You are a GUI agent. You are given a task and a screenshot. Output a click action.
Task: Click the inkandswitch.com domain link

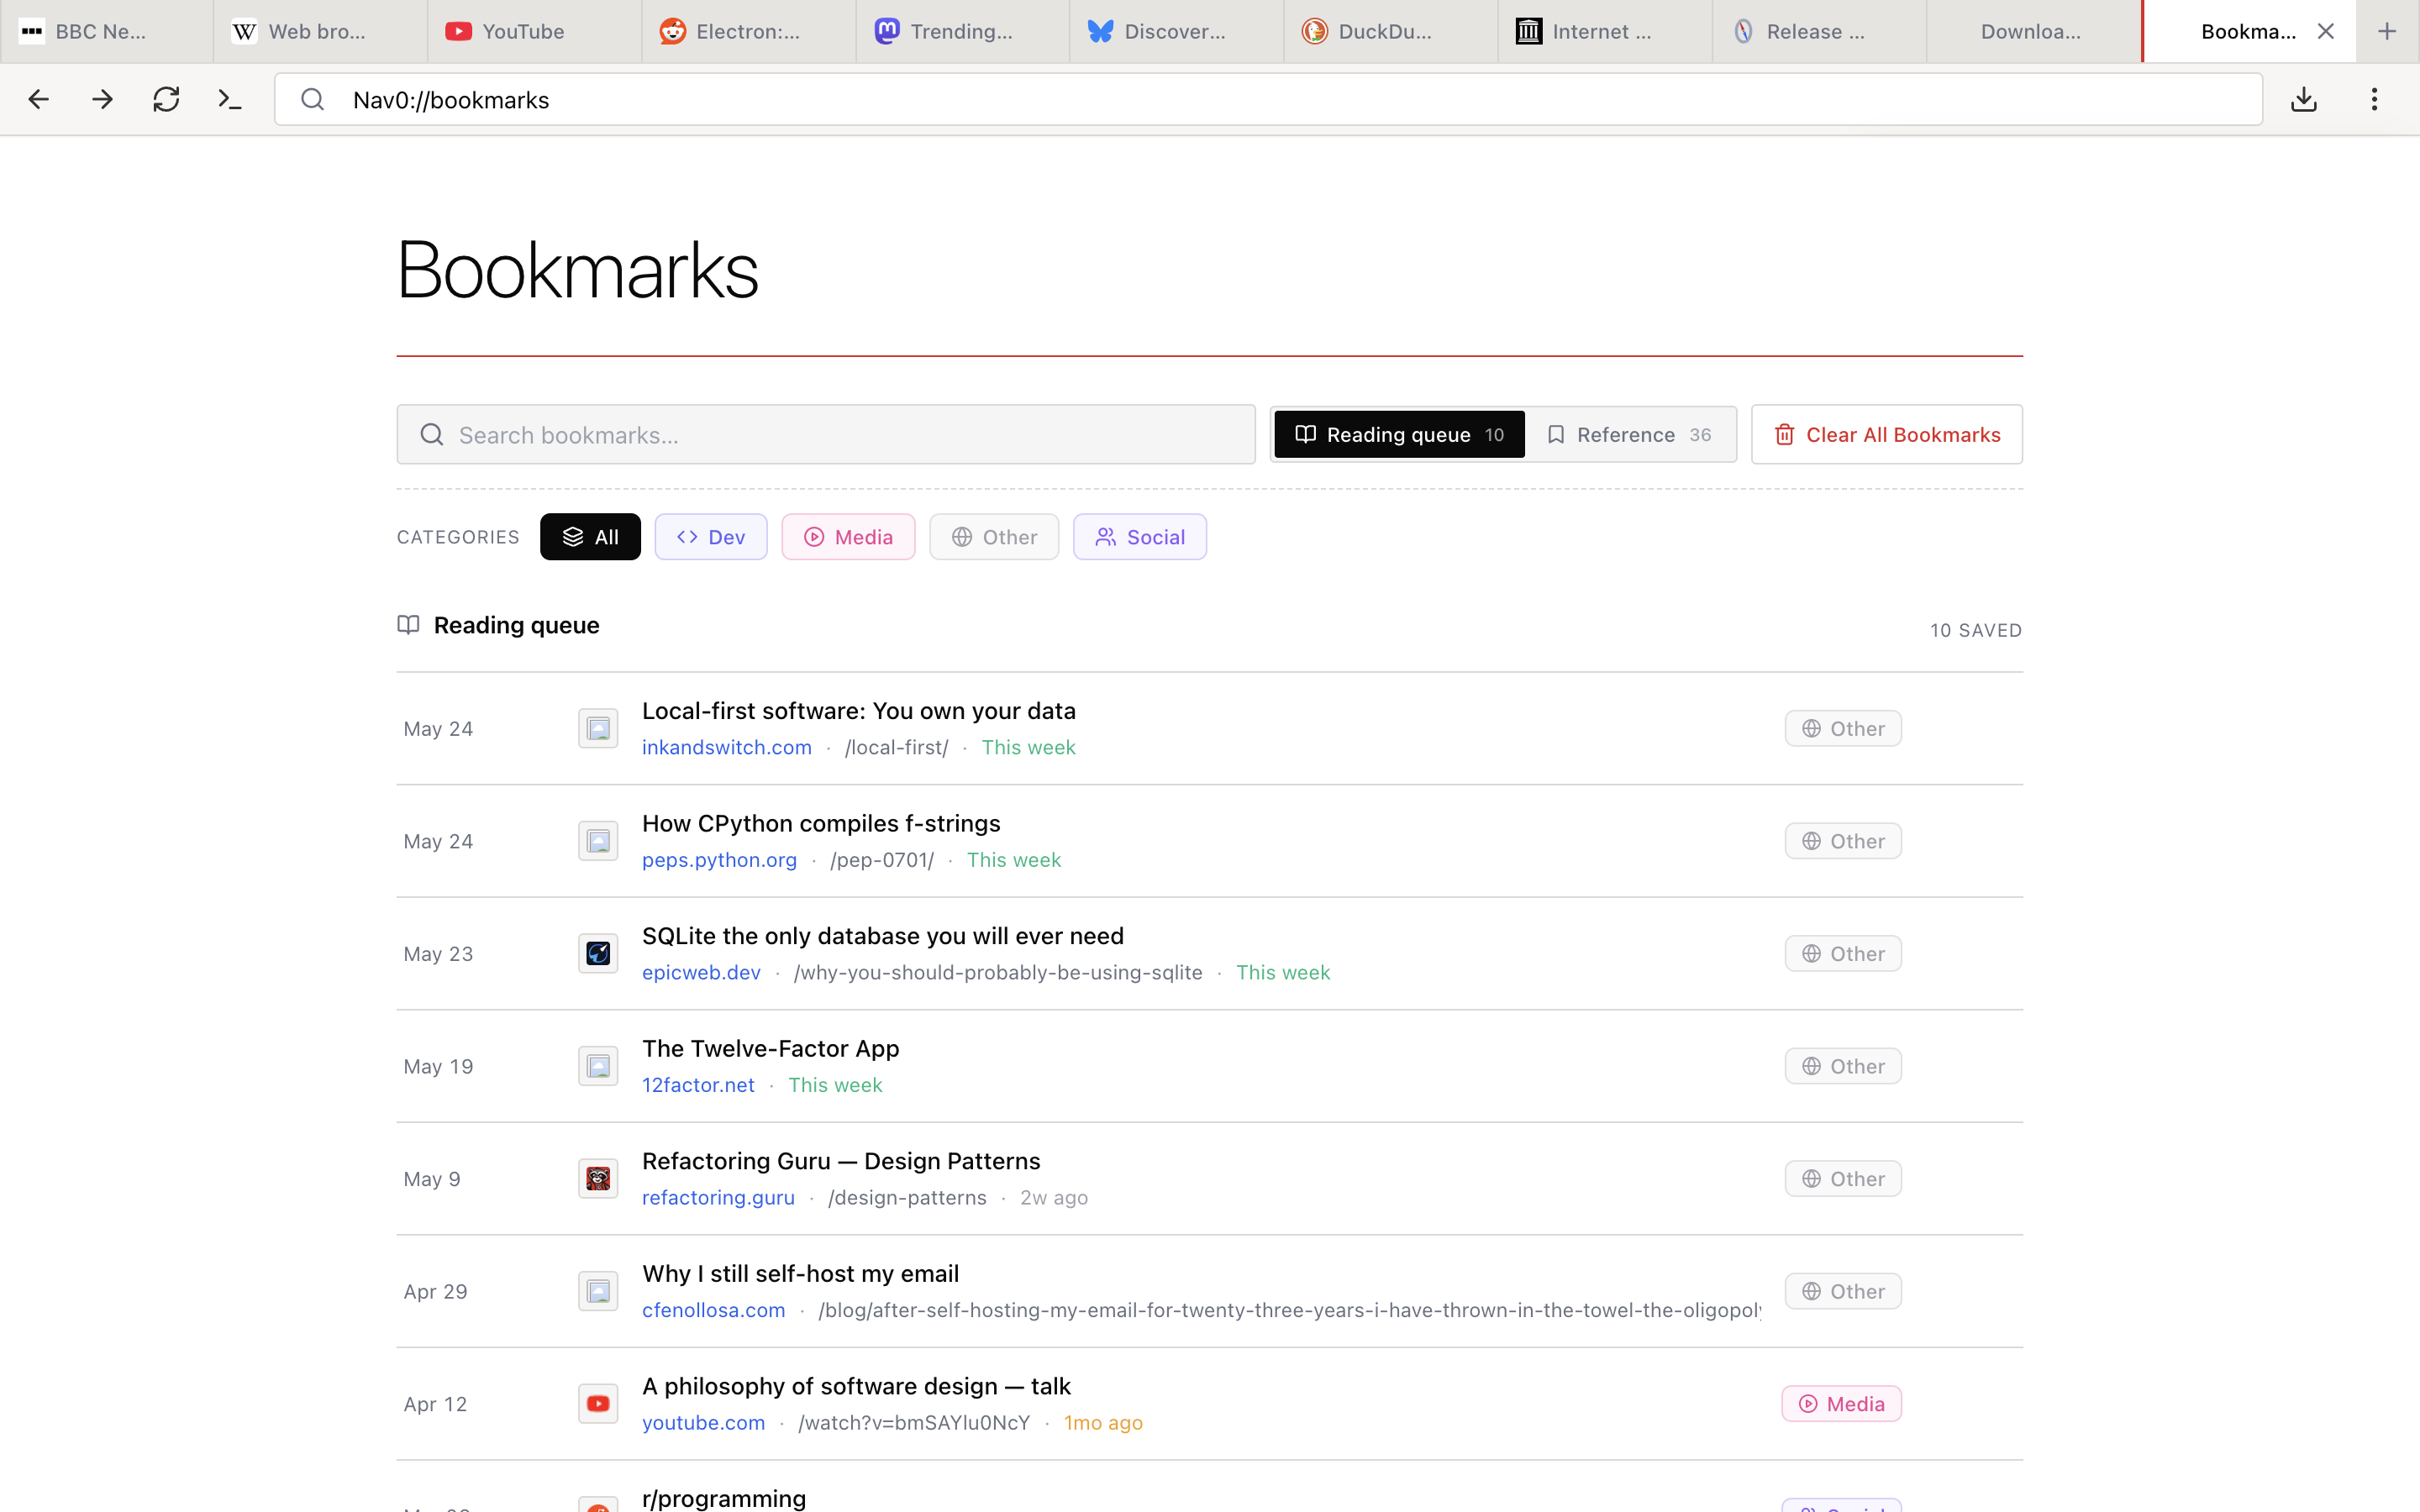(727, 747)
